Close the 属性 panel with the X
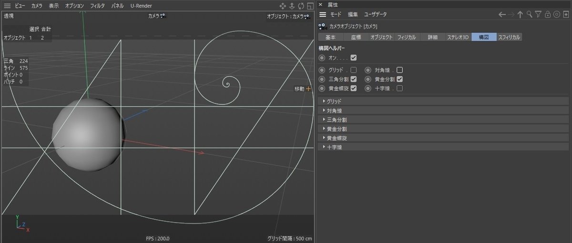572x243 pixels. pos(320,4)
